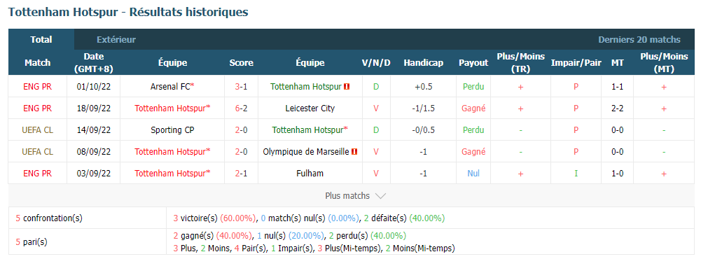Screen dimensions: 701x259
Task: Click the red card icon beside Tottenham Hotspur
Action: [347, 87]
